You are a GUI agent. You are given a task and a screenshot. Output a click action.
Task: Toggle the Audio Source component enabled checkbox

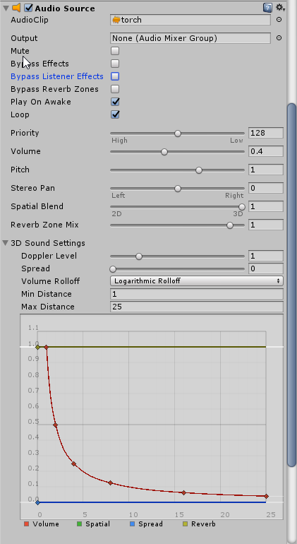(28, 8)
